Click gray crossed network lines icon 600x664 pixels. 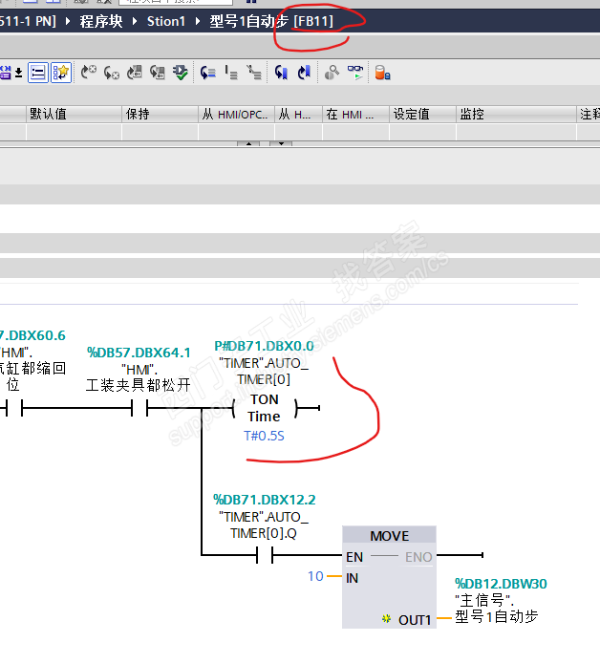(254, 73)
